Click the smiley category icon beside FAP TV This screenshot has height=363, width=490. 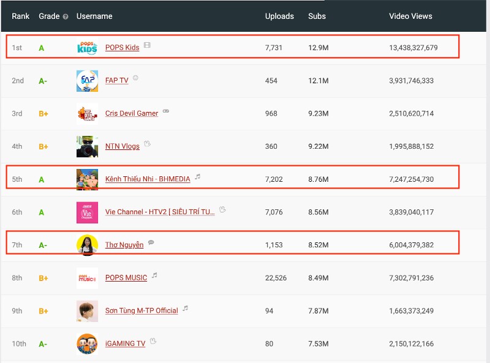pos(135,78)
